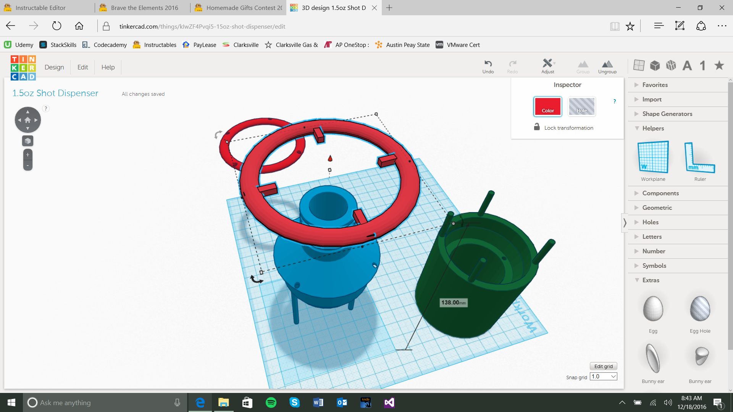Add page to favorites star

coord(630,26)
